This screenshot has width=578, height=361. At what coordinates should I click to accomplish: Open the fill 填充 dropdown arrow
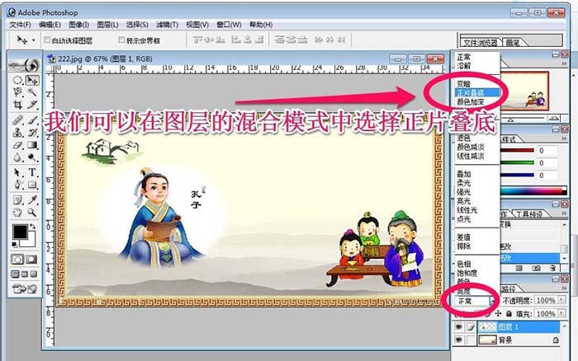[x=561, y=313]
